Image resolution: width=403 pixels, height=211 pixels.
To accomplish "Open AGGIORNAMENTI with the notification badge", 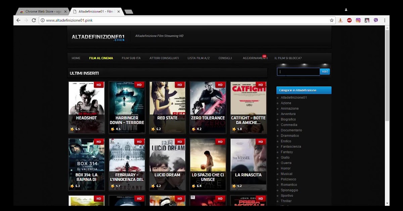I will click(x=255, y=58).
